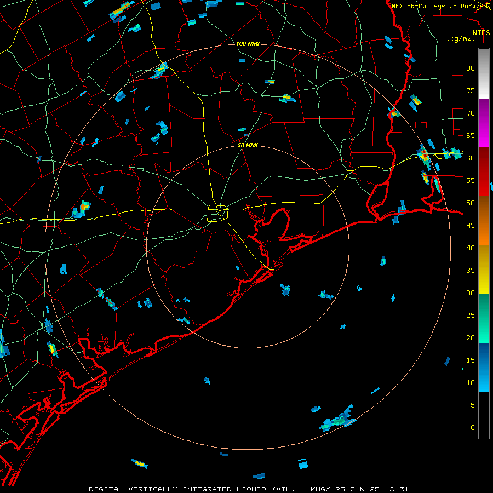
Task: Click the 25 value on the VIL scale
Action: pos(471,316)
